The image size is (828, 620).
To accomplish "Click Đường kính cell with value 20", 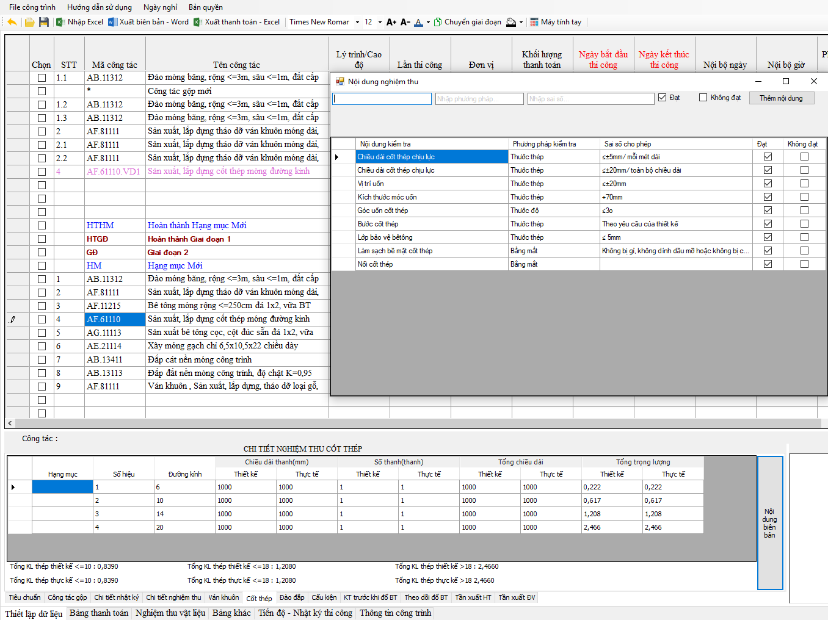I will click(x=184, y=527).
